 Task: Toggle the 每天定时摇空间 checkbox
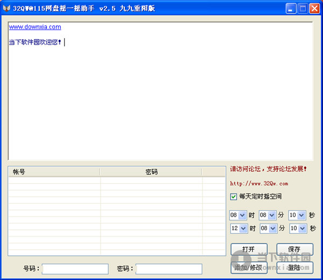click(234, 197)
